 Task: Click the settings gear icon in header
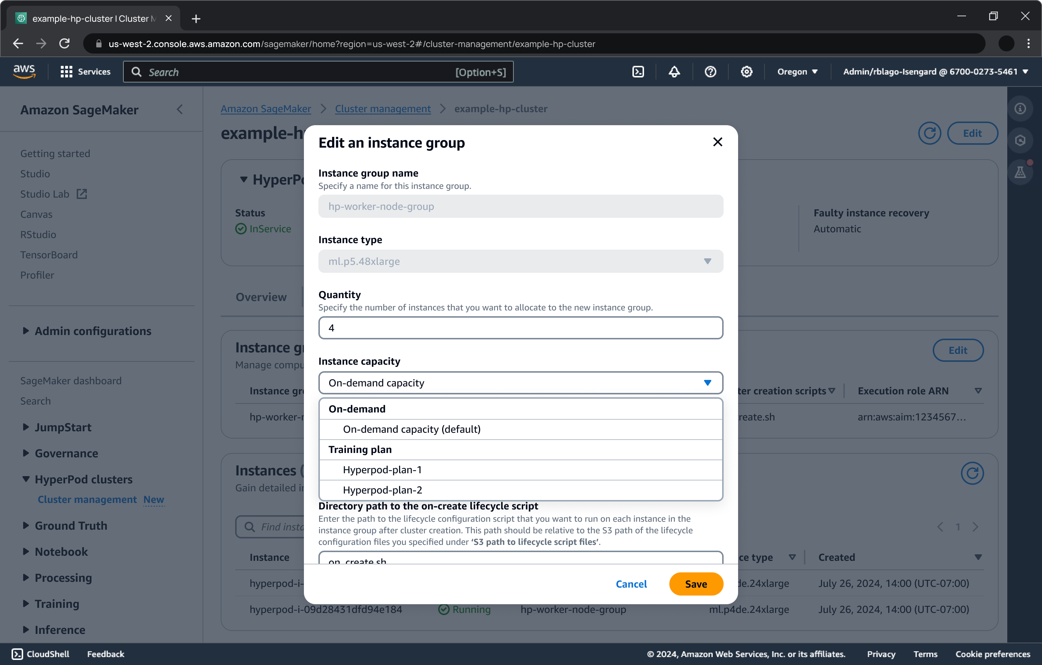(x=746, y=72)
